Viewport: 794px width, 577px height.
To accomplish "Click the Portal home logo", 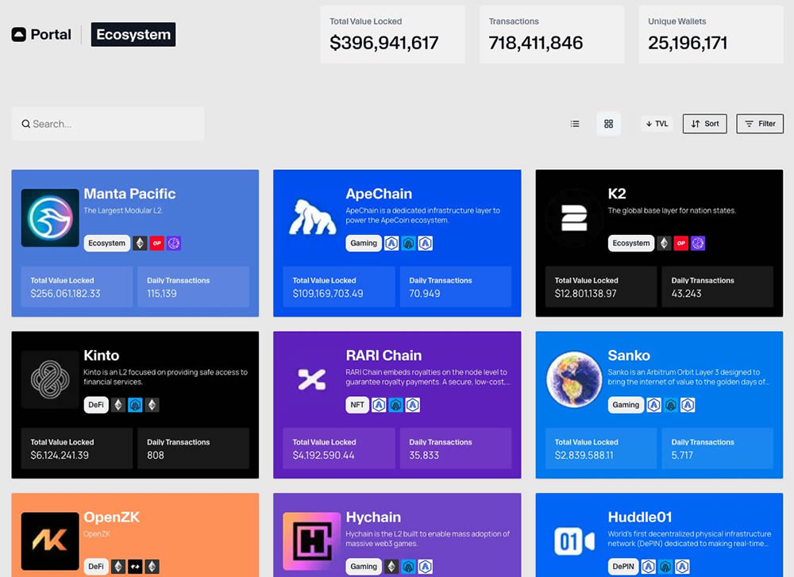I will 41,35.
